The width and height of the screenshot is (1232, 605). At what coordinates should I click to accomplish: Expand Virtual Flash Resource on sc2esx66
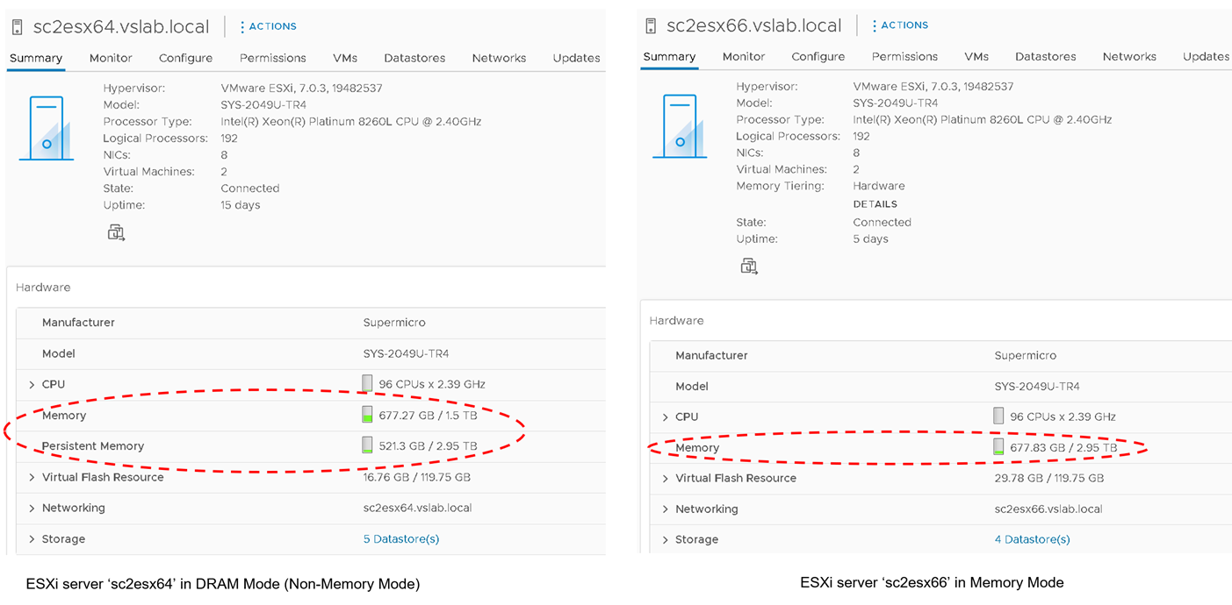[665, 479]
